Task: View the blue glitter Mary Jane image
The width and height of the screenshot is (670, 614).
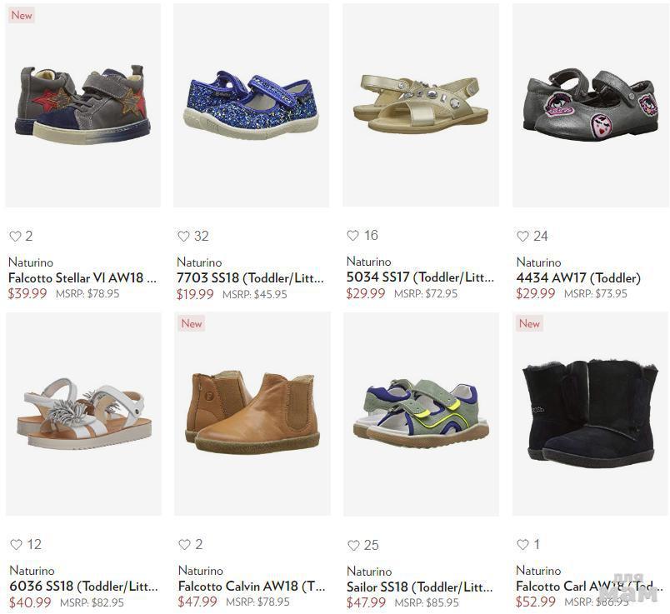Action: click(252, 105)
